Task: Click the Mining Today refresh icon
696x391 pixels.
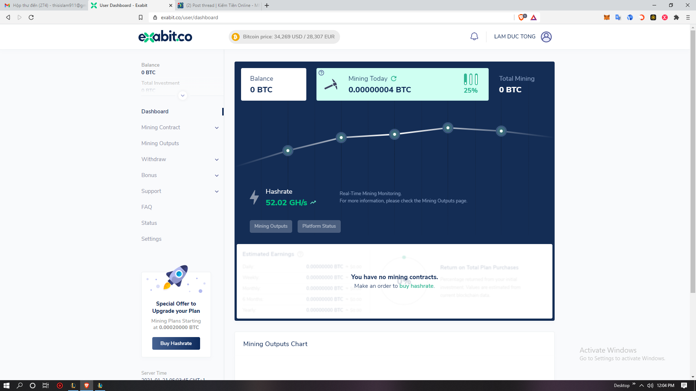Action: point(394,79)
